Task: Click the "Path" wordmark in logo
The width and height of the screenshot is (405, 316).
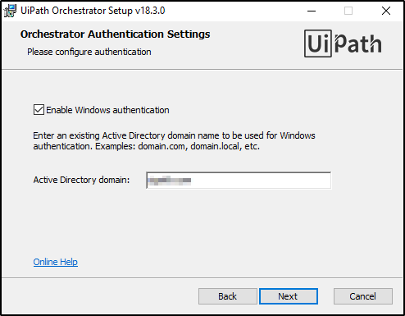Action: (x=358, y=44)
